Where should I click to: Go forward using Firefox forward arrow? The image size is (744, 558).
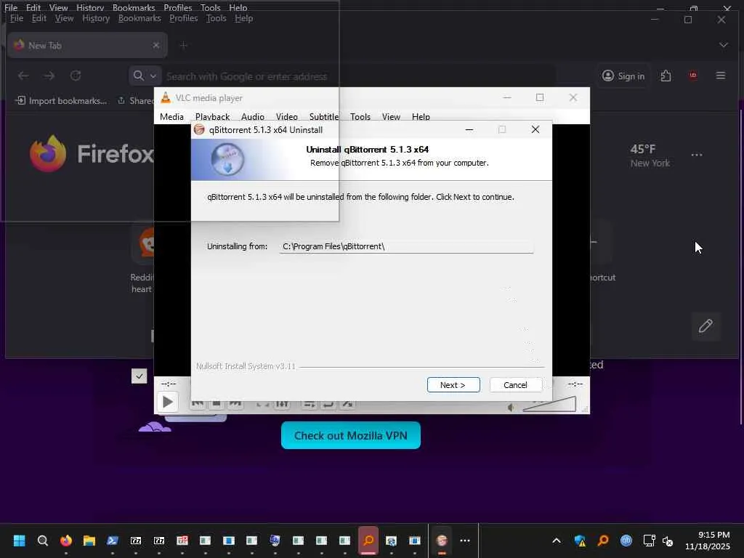pyautogui.click(x=49, y=76)
